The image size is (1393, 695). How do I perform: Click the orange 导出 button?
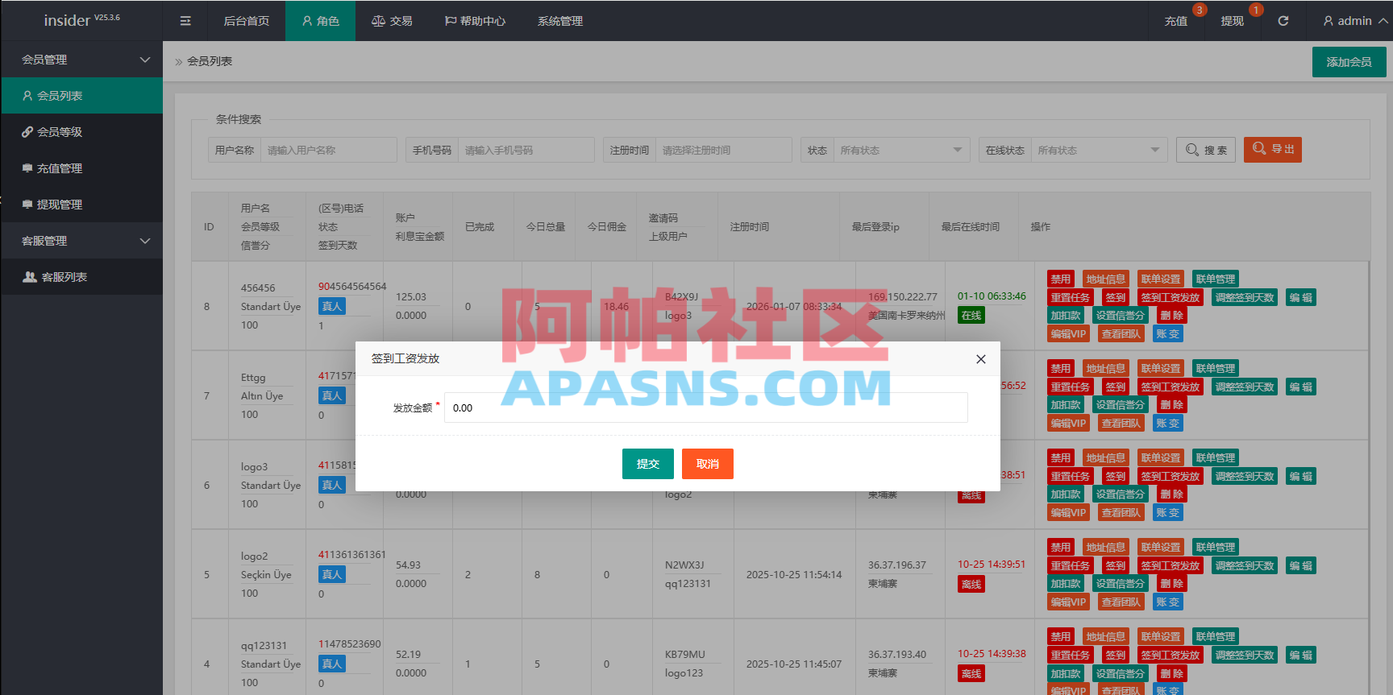pyautogui.click(x=1273, y=150)
